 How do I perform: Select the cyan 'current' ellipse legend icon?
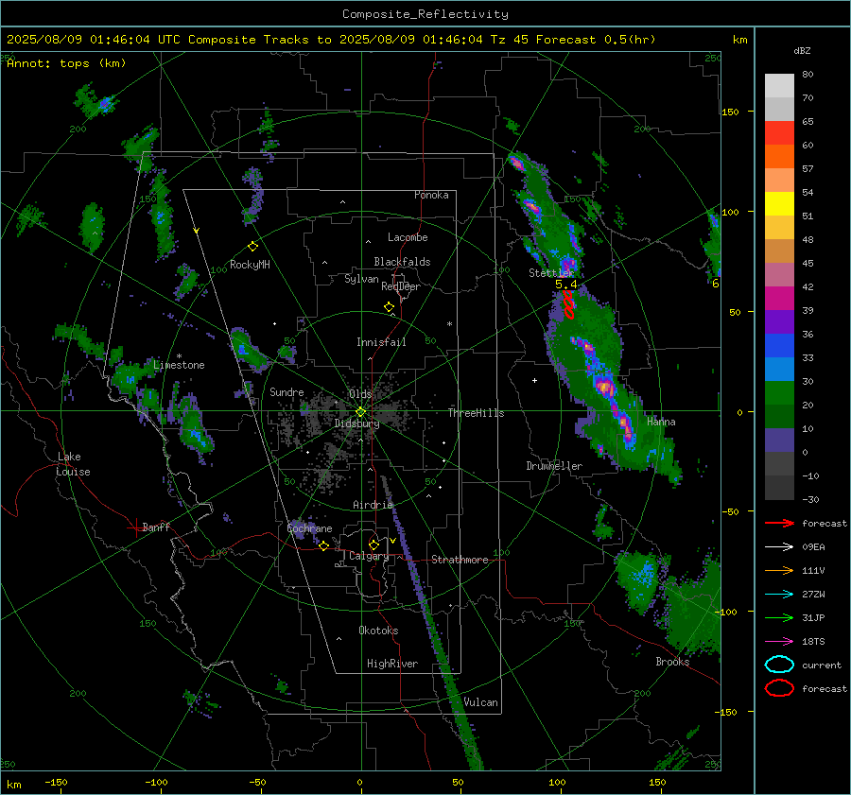coord(779,665)
